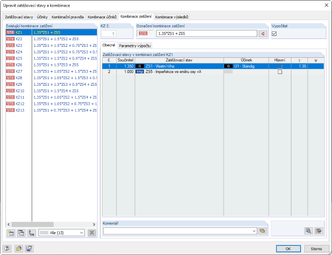332x255 pixels.
Task: Click the renumber combinations icon
Action: pos(31,233)
